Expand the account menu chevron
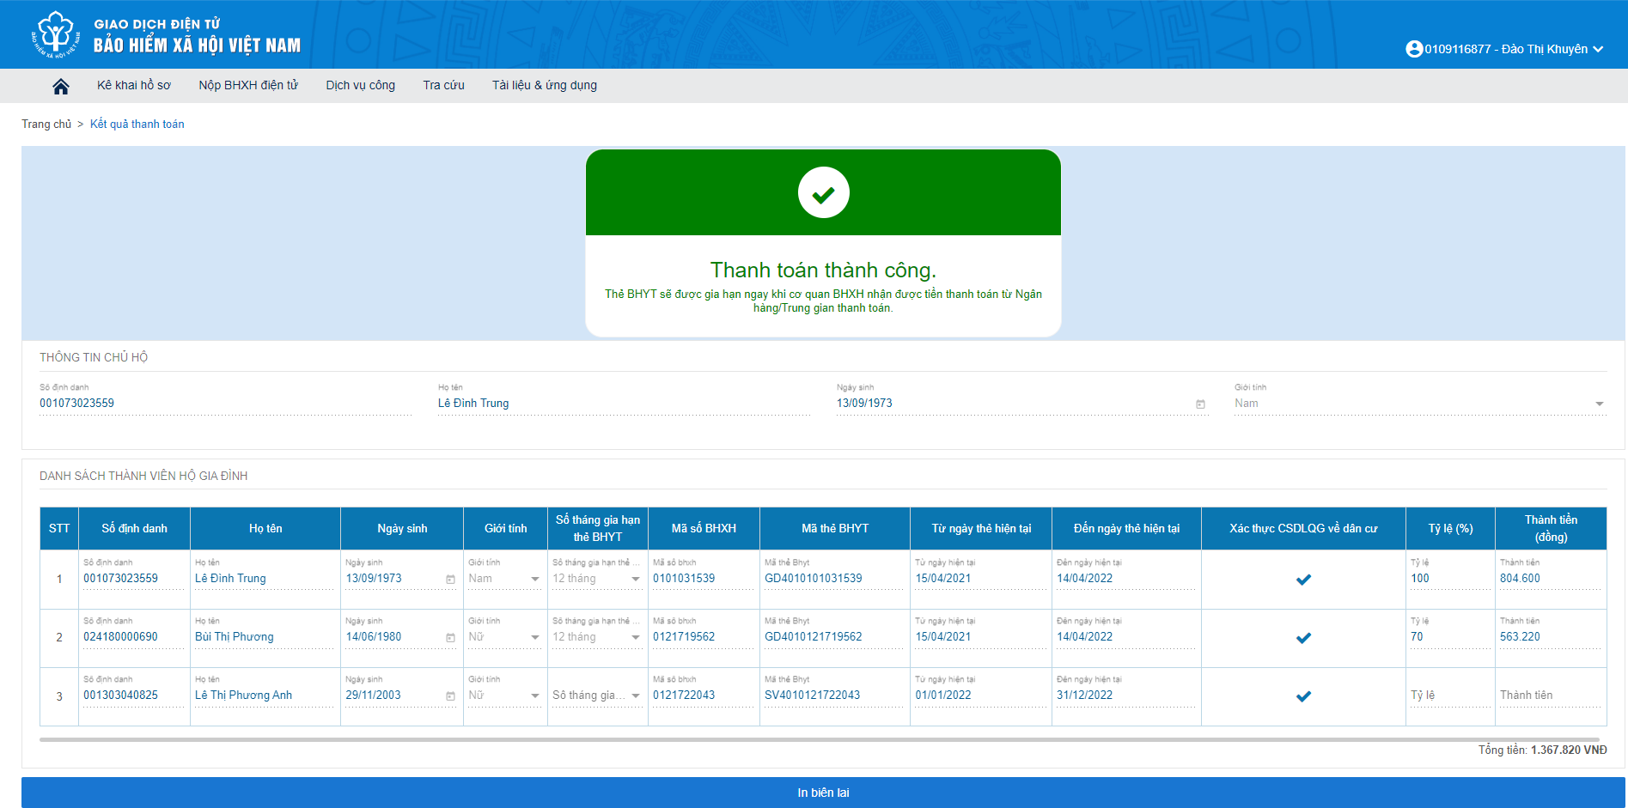 pos(1598,49)
